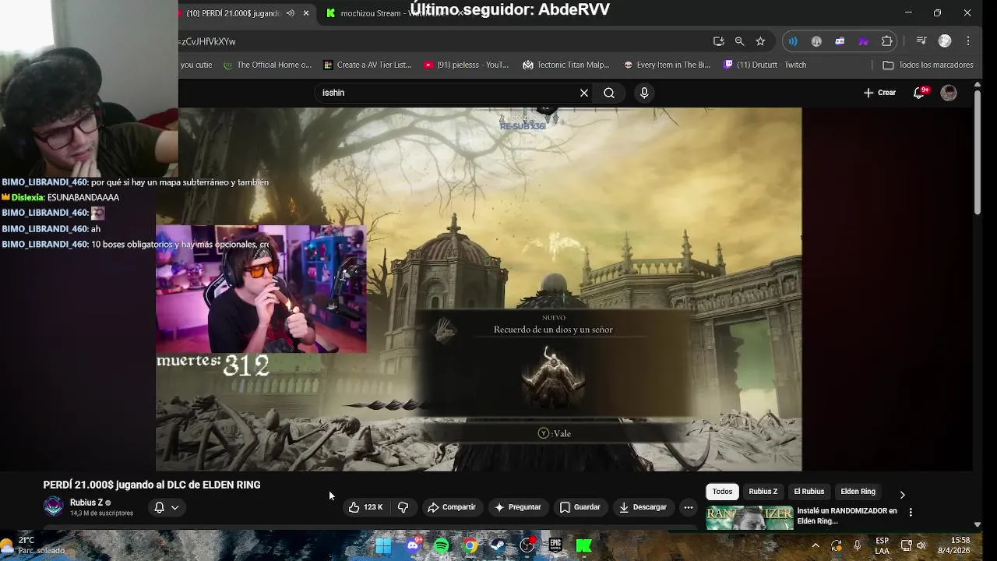Open the zoom magnifier in address bar
Image resolution: width=997 pixels, height=561 pixels.
pyautogui.click(x=739, y=41)
